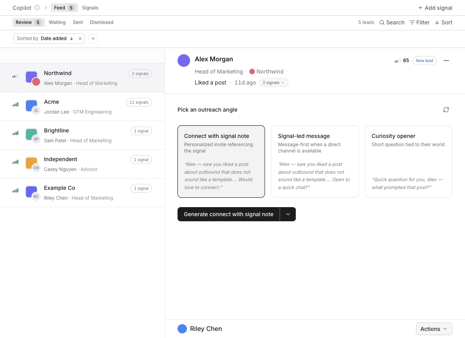Select the Connect with signal note angle
Screen dimensions: 465x338
221,162
